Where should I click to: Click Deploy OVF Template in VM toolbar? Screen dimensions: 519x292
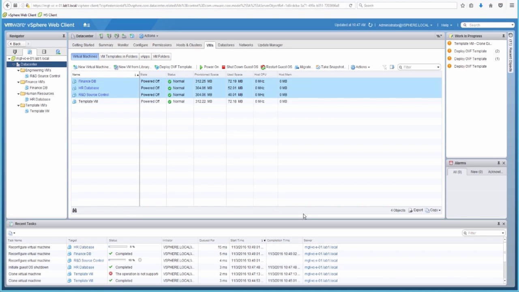[174, 67]
